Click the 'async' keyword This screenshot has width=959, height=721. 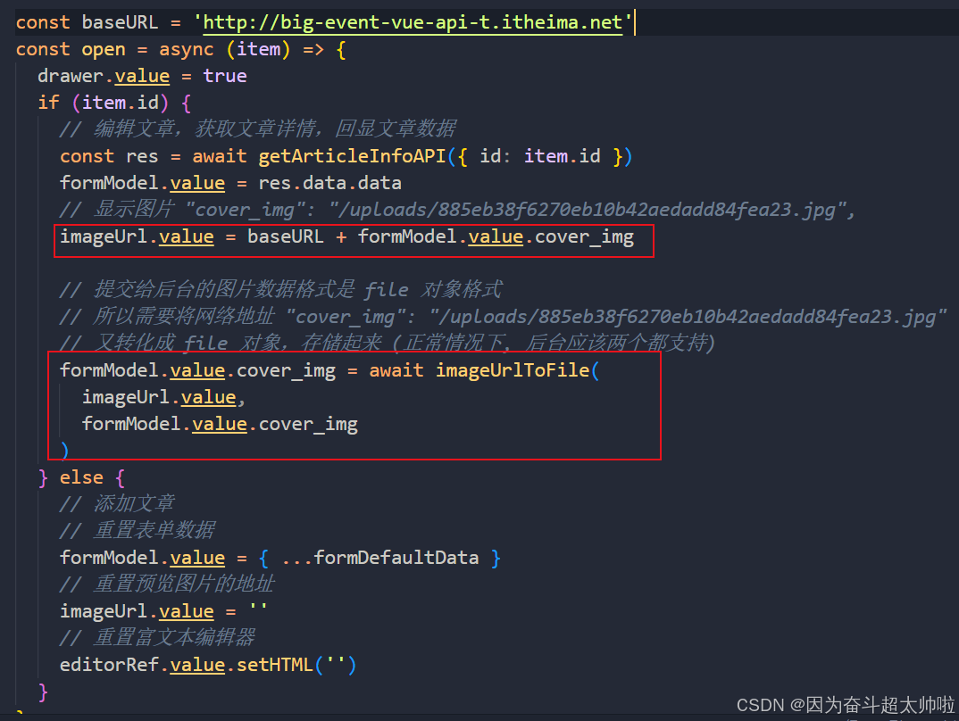coord(187,49)
